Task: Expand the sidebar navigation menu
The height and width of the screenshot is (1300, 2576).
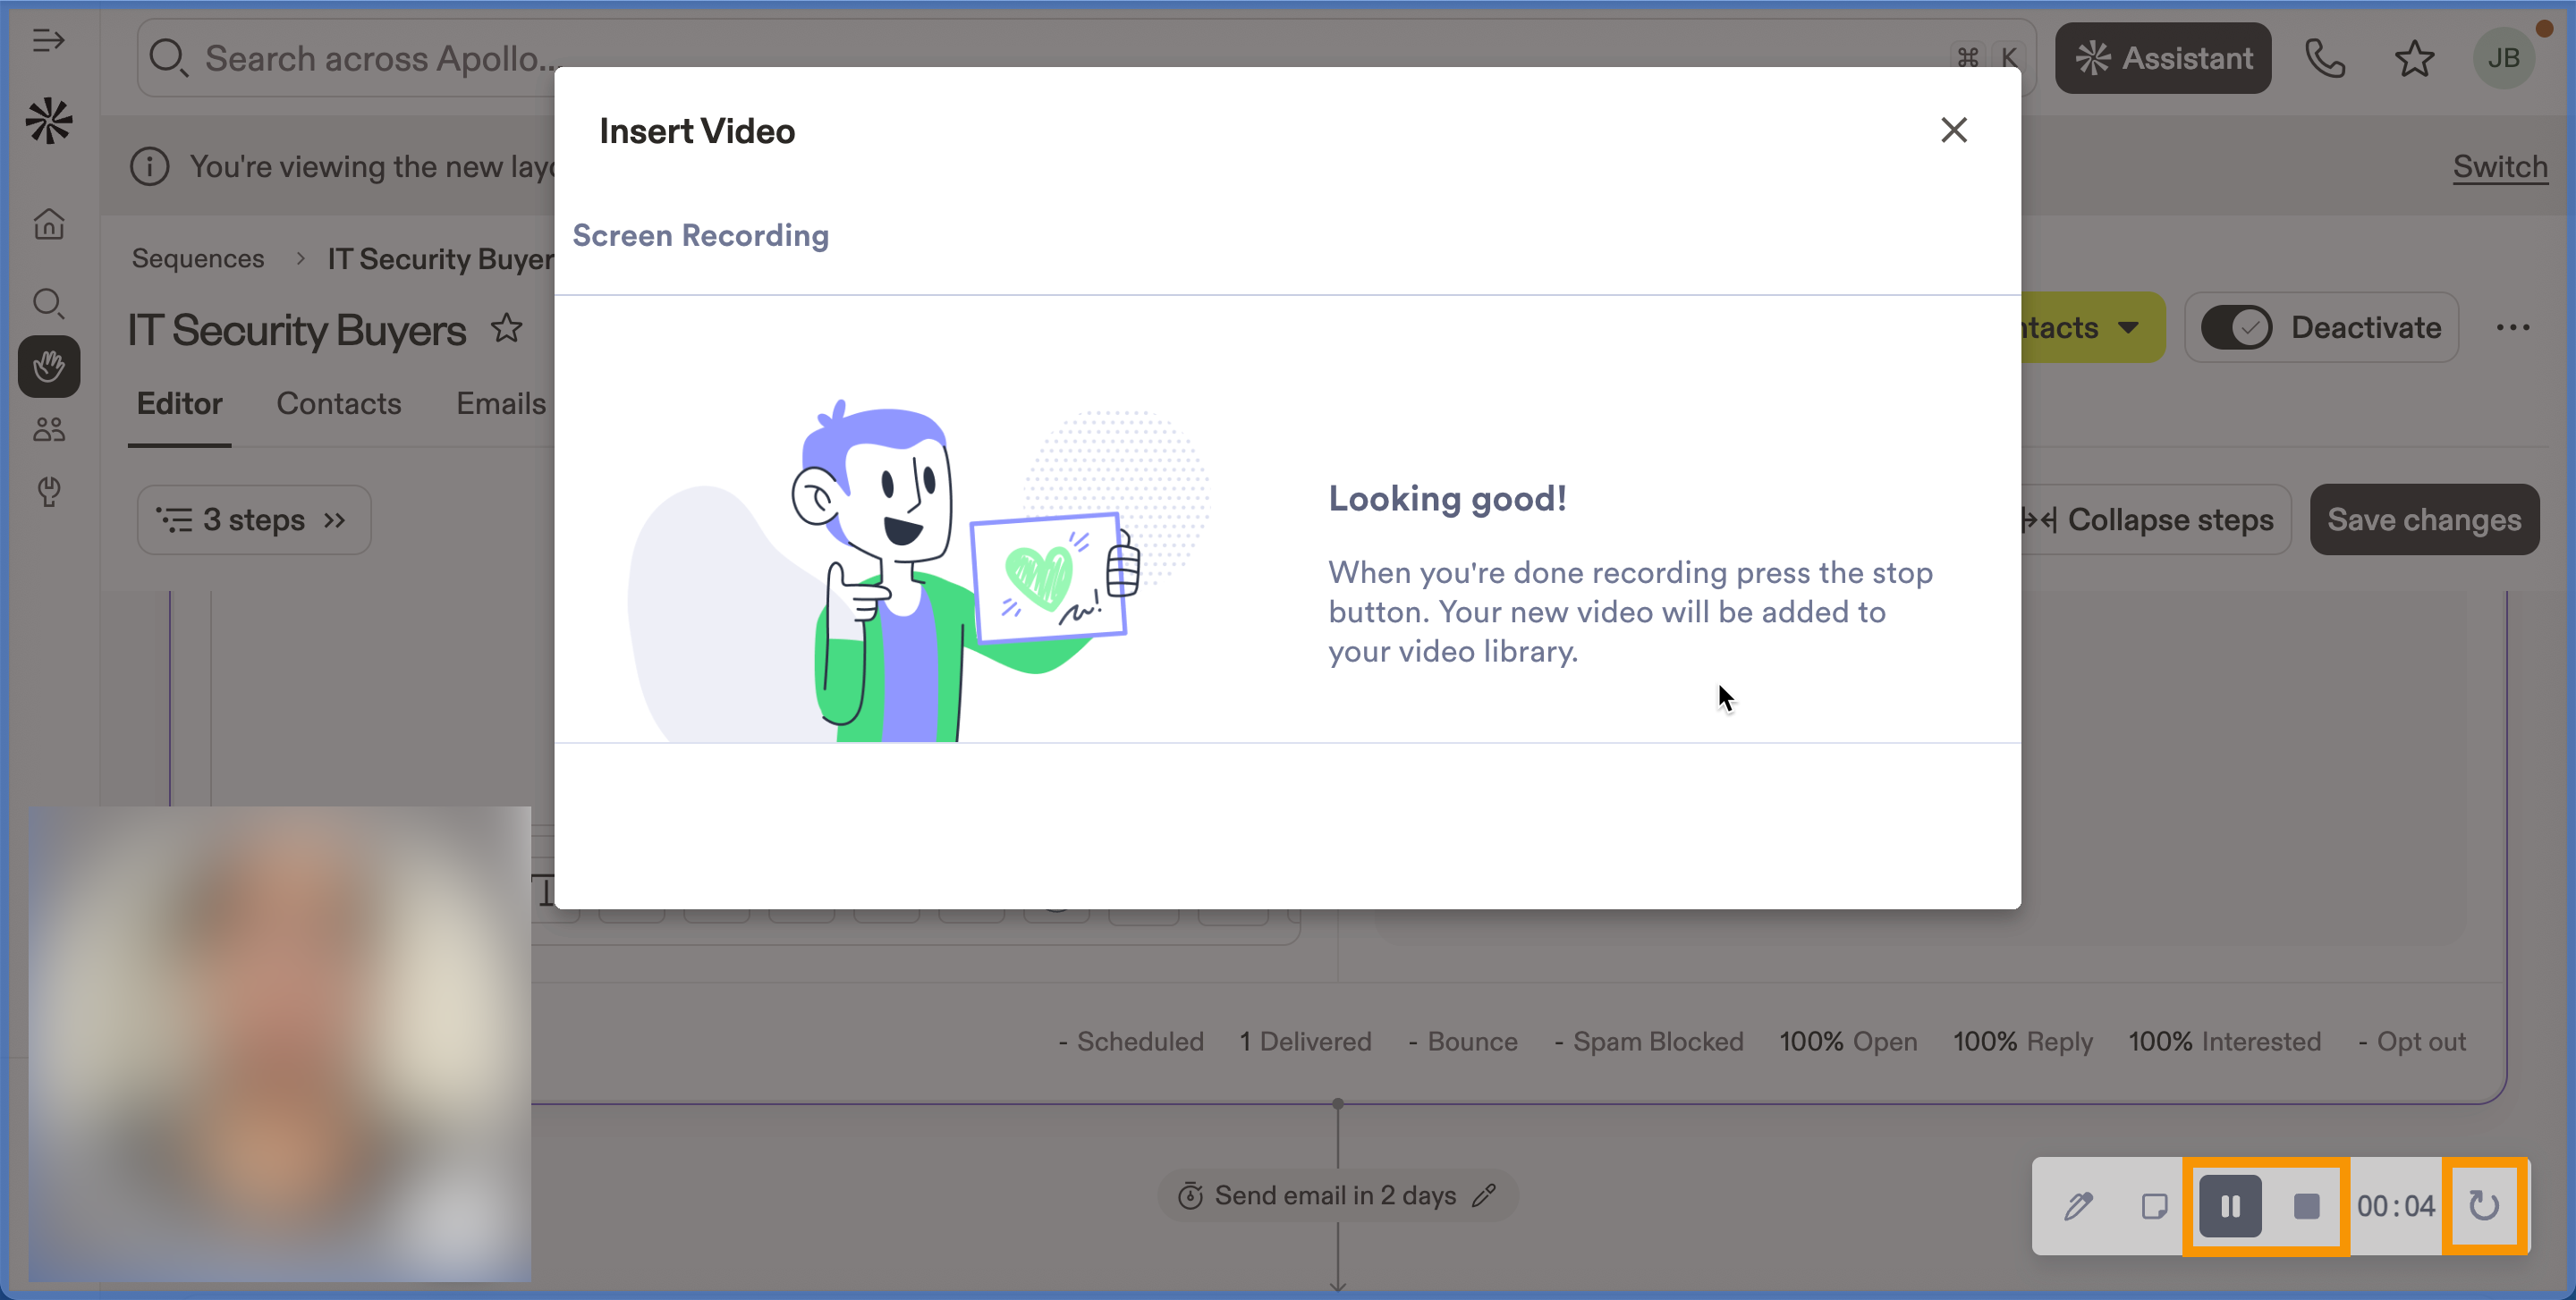Action: pyautogui.click(x=48, y=41)
